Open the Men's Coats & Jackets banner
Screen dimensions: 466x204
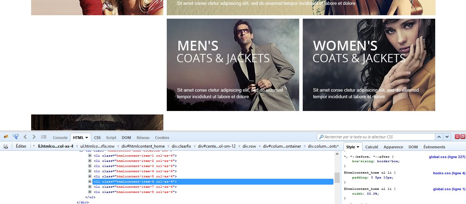[233, 65]
